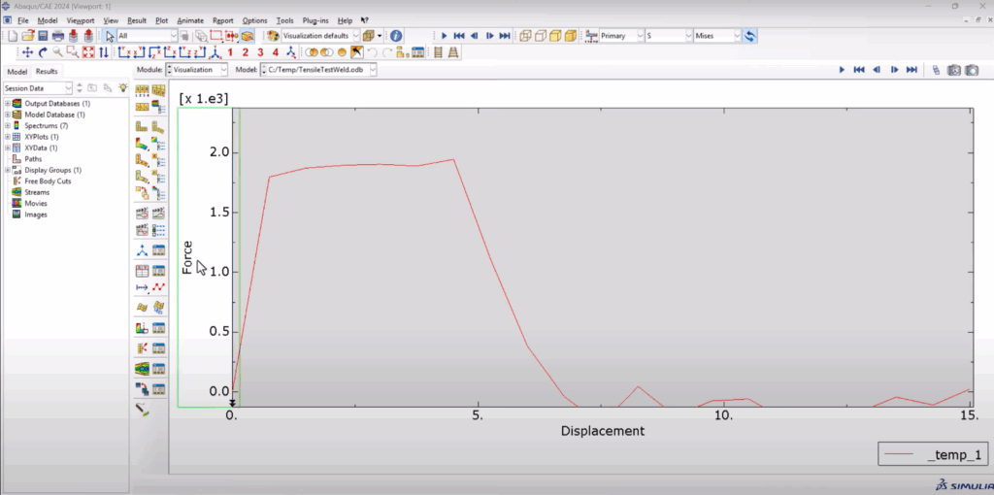
Task: Click the Field Output dialog icon
Action: tap(591, 36)
